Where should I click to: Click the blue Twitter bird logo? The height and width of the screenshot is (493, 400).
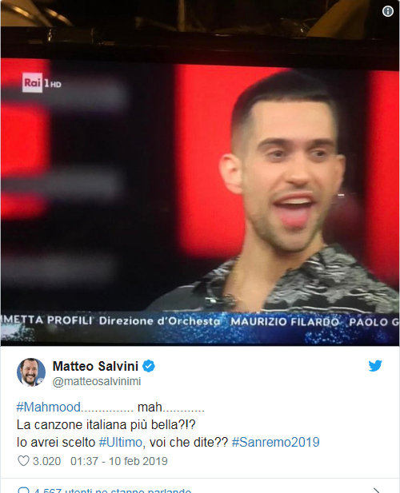375,366
